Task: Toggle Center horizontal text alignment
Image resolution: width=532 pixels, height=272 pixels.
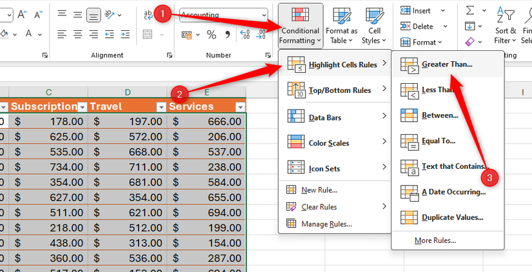Action: (77, 34)
